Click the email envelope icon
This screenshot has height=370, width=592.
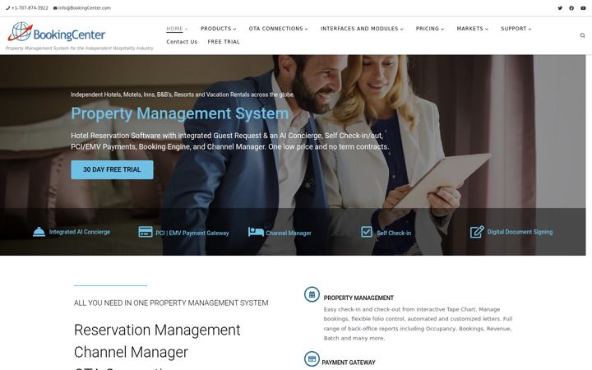55,8
